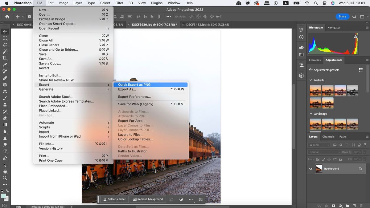370x208 pixels.
Task: Click the add layer mask icon
Action: pos(333,206)
